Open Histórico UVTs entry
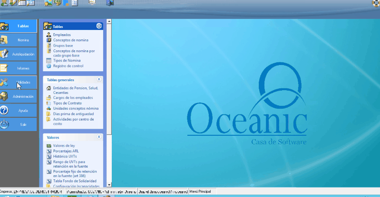Viewport: 380px width, 197px height. click(65, 156)
